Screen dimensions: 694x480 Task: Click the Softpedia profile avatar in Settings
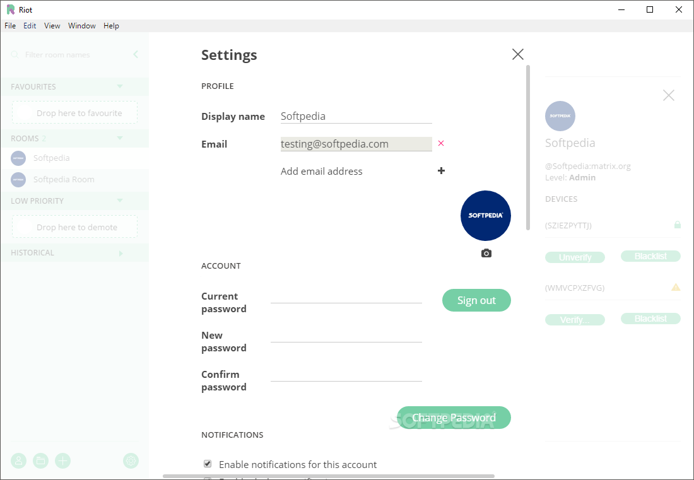[x=486, y=216]
